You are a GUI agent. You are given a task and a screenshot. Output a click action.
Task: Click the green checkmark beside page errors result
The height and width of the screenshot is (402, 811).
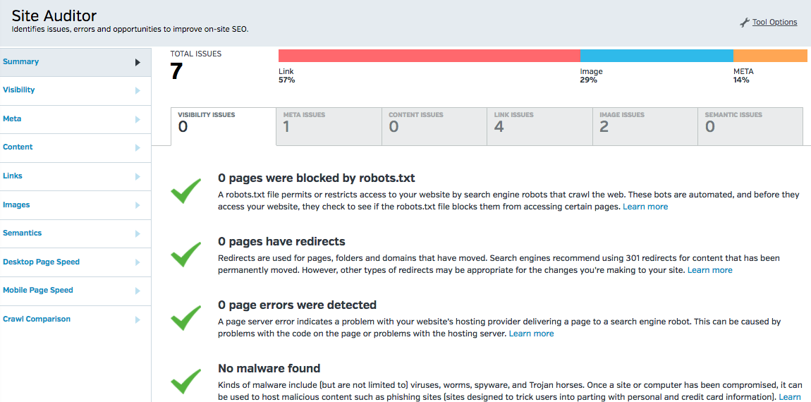tap(185, 317)
